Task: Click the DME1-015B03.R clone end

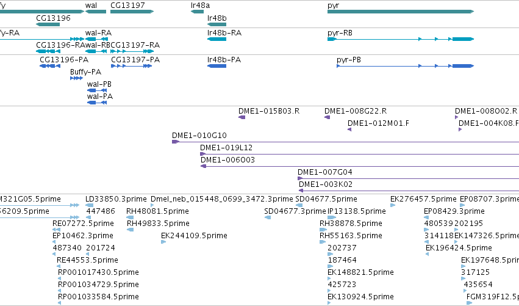Action: click(x=242, y=117)
